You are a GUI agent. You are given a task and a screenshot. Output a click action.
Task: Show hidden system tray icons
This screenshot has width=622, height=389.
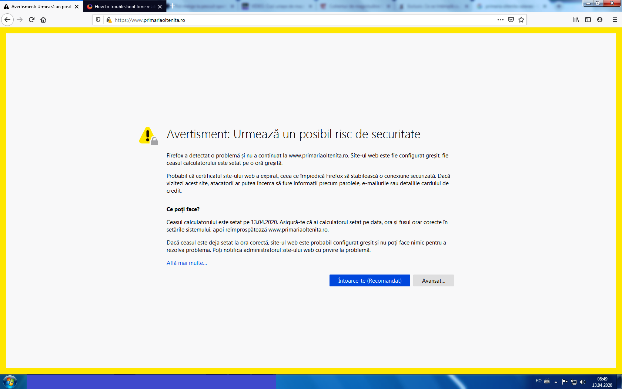pyautogui.click(x=556, y=382)
